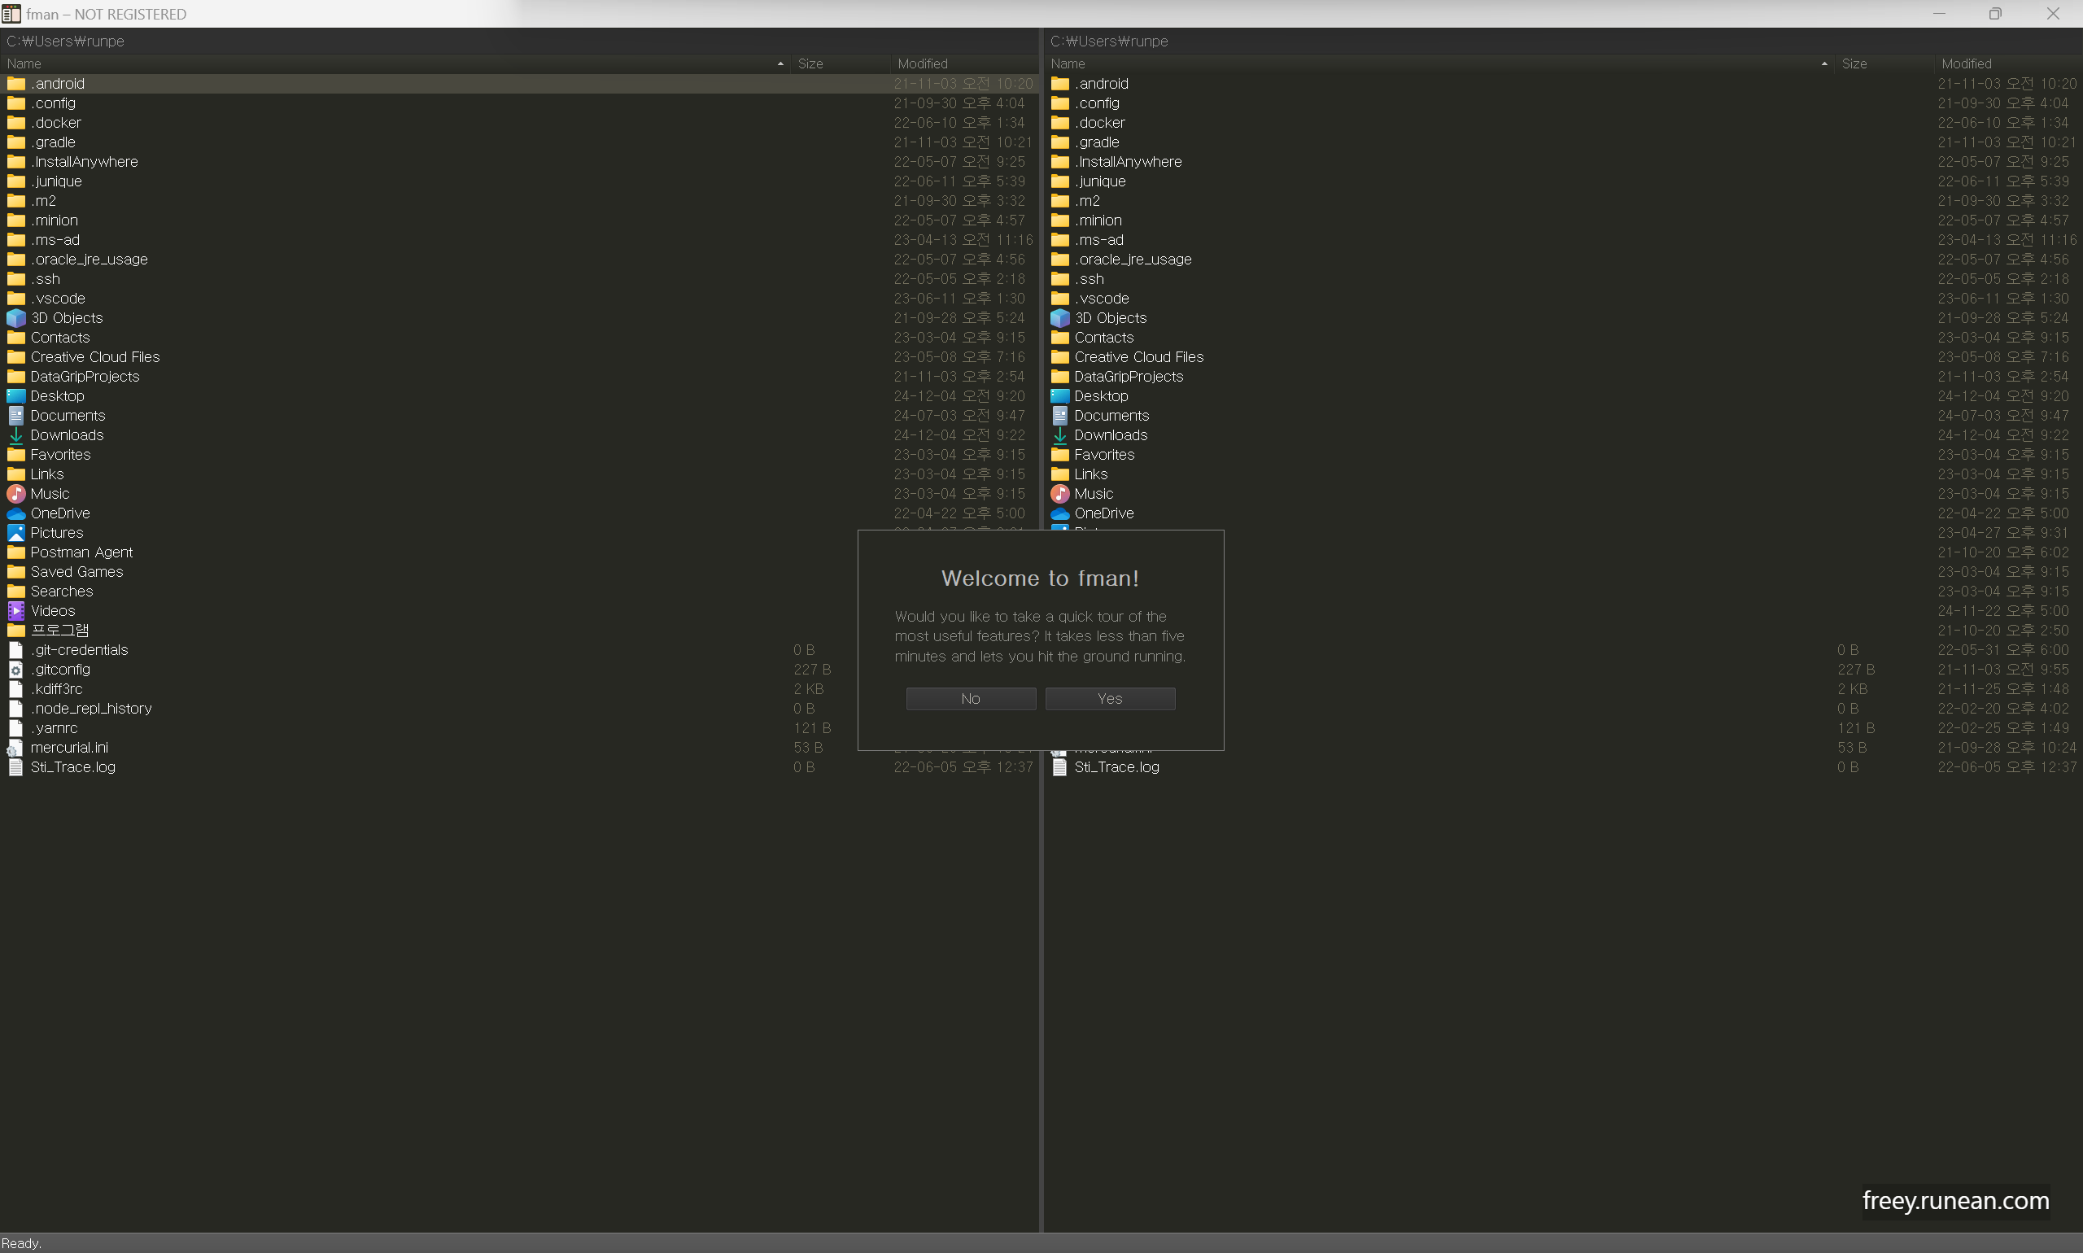Screen dimensions: 2083x1253
Task: Decline the tour with the No button
Action: click(970, 698)
